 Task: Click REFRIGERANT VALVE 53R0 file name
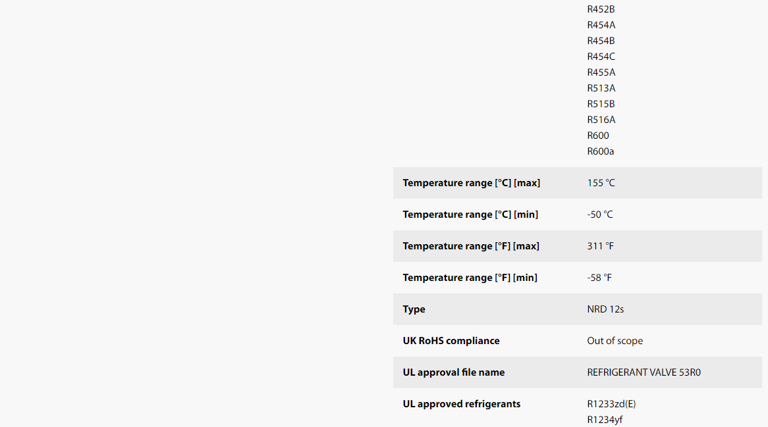(x=644, y=372)
